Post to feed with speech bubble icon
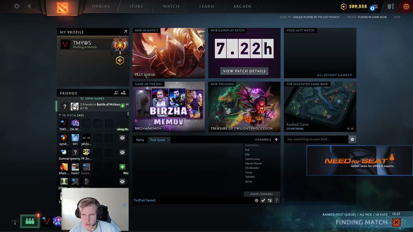 tap(352, 139)
